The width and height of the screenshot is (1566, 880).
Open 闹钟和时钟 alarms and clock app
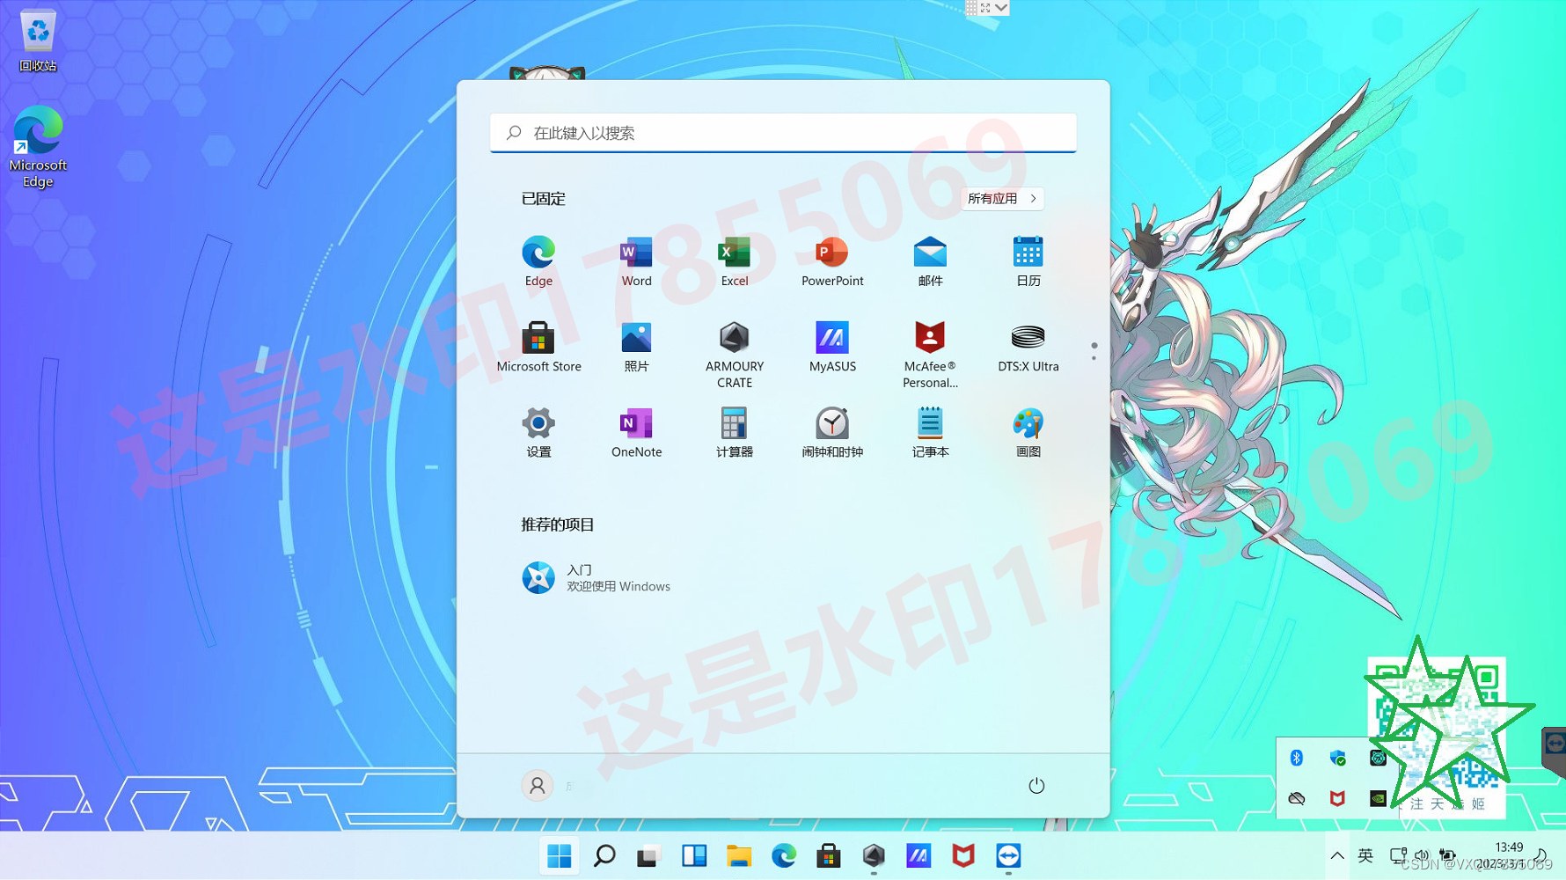point(832,433)
